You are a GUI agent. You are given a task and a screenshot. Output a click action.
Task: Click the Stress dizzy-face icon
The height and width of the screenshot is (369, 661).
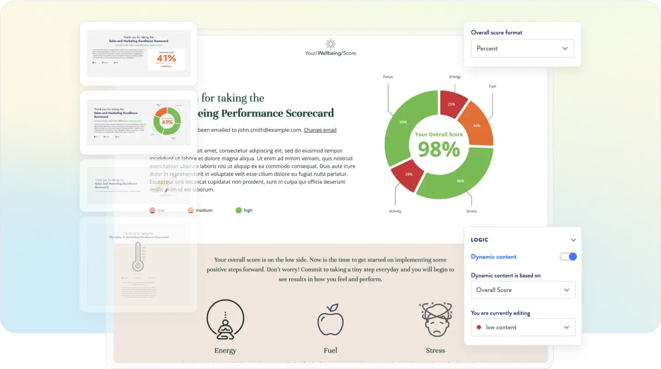(x=435, y=320)
